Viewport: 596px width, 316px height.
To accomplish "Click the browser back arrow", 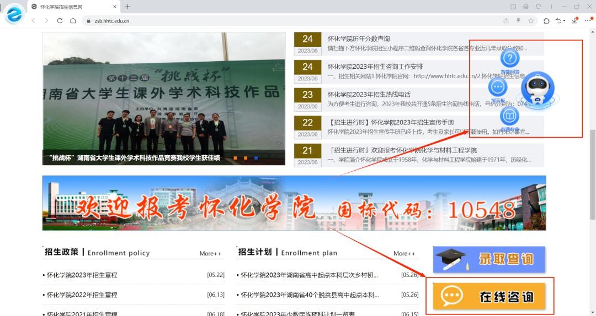I will coord(33,20).
